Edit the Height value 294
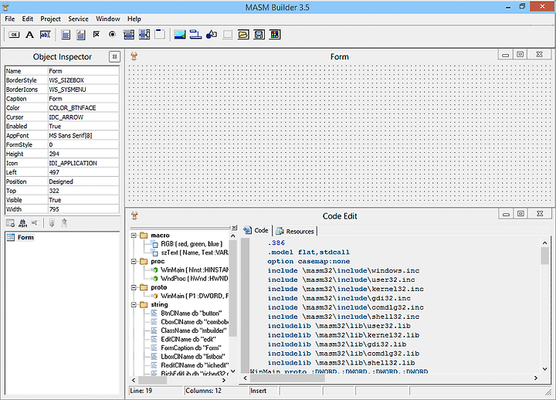The image size is (556, 400). [83, 154]
